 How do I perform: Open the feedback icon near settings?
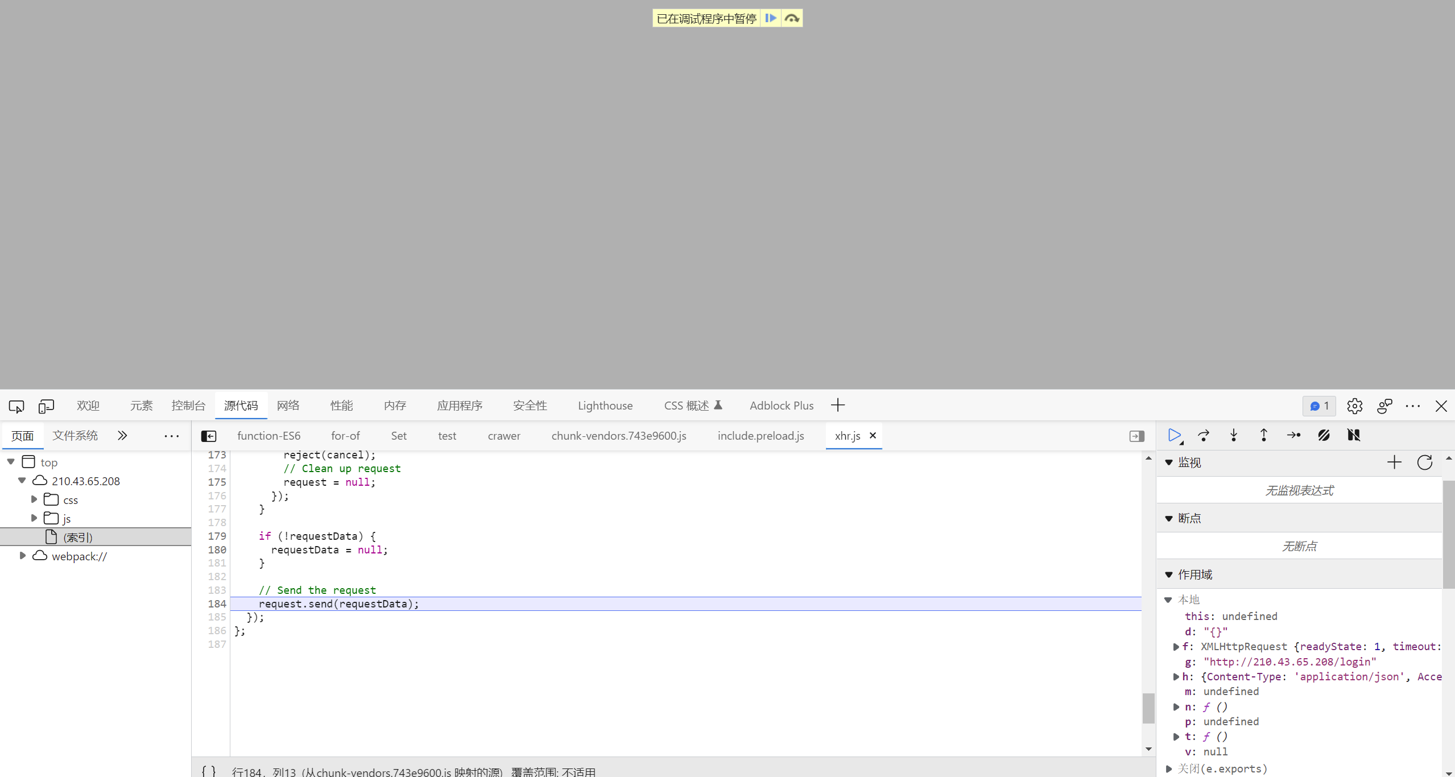pos(1384,406)
